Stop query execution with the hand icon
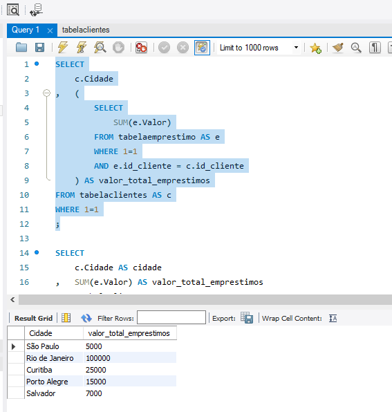This screenshot has height=412, width=392. 118,48
